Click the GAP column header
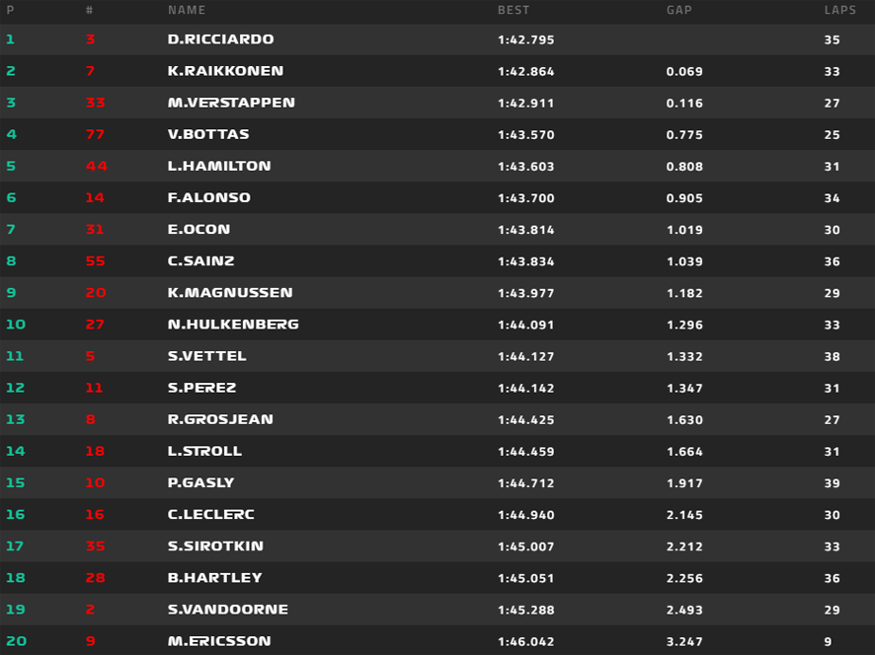Image resolution: width=875 pixels, height=655 pixels. (x=679, y=10)
